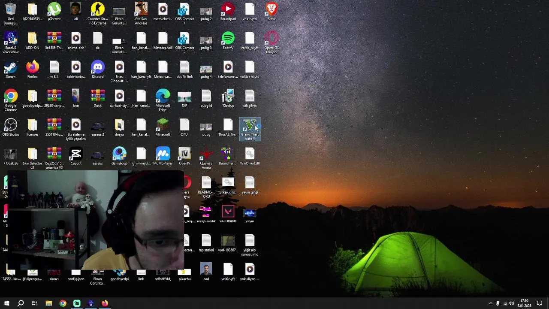Open OBS Camera 2 shortcut
This screenshot has height=309, width=549.
point(184,42)
